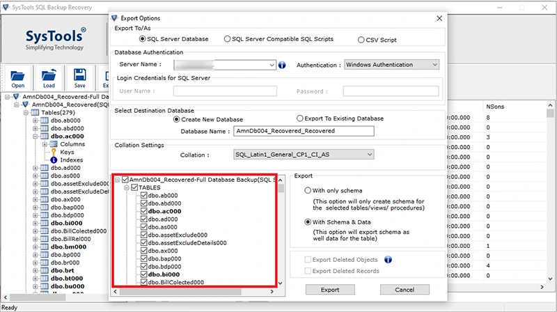Click table icon of dbo.brt in left tree
The width and height of the screenshot is (557, 312).
click(45, 270)
